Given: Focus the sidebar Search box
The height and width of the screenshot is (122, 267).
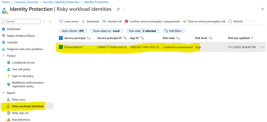Looking at the screenshot, I should pos(21,22).
